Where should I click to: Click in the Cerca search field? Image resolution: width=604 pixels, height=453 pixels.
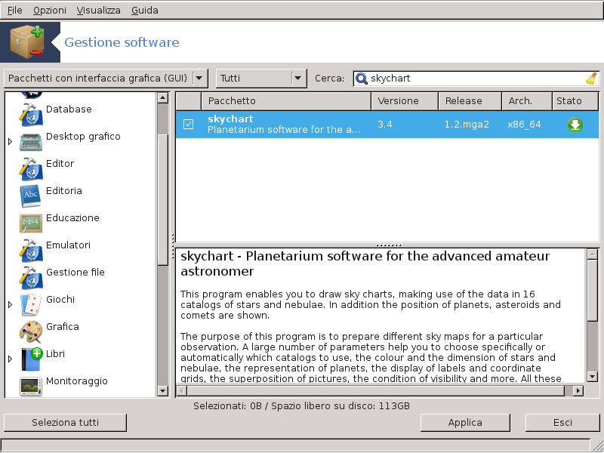476,79
